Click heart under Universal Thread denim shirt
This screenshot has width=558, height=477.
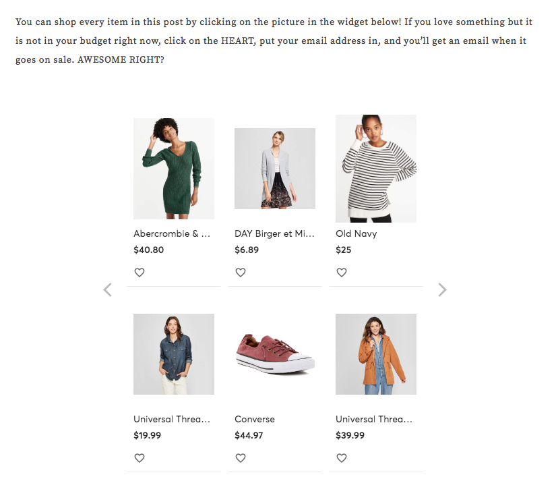point(139,458)
